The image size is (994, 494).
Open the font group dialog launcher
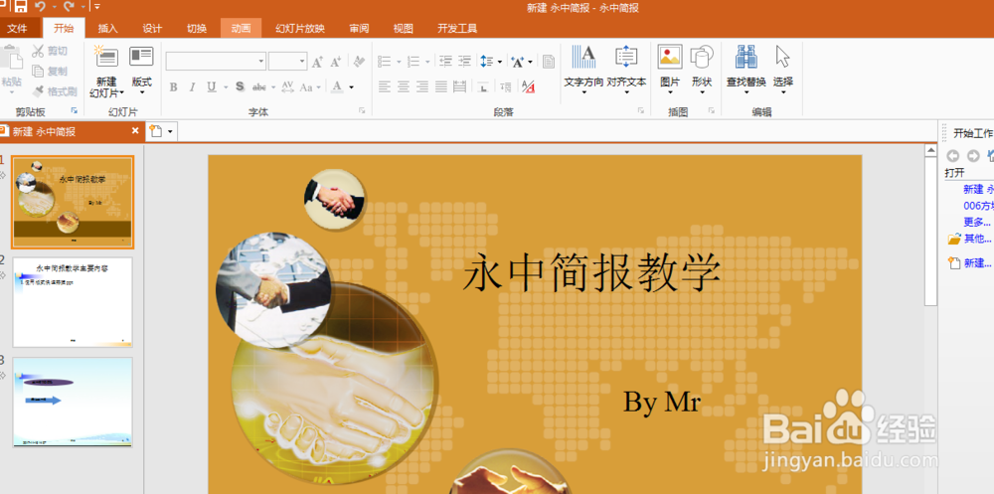(x=362, y=111)
